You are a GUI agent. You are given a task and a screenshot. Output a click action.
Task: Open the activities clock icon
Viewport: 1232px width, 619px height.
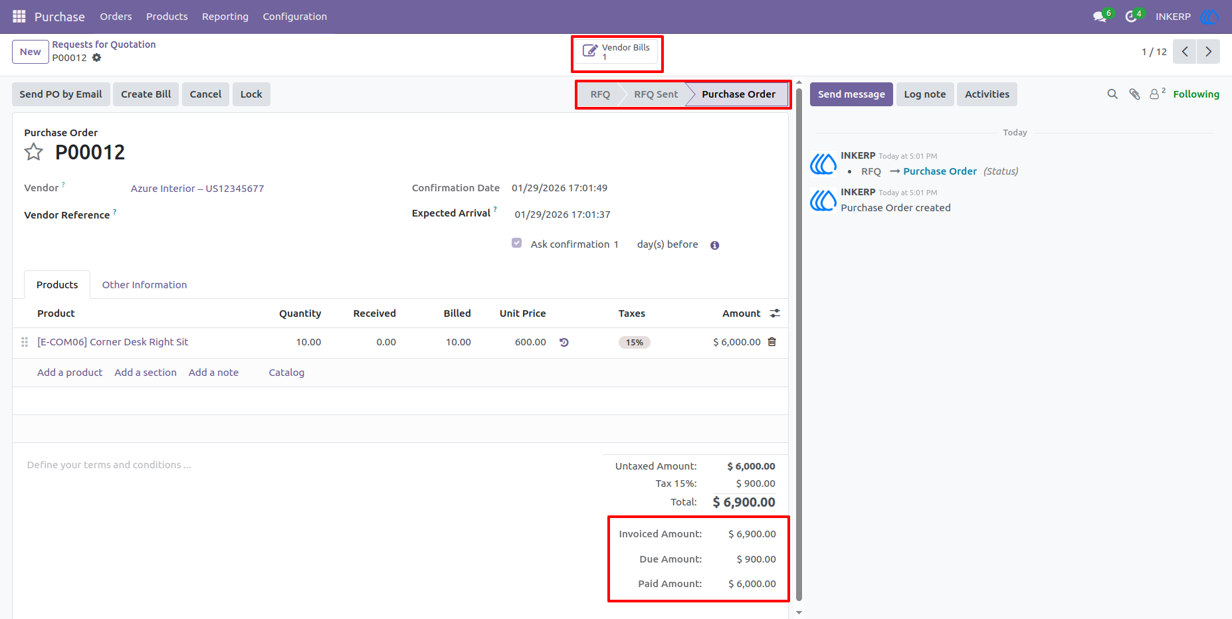pos(1130,17)
